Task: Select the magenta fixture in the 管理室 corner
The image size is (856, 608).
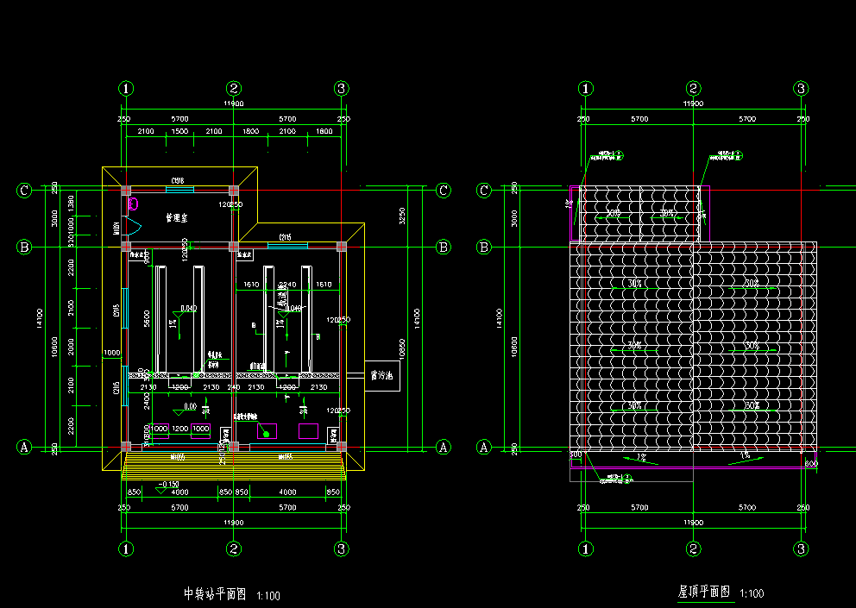Action: pos(133,204)
